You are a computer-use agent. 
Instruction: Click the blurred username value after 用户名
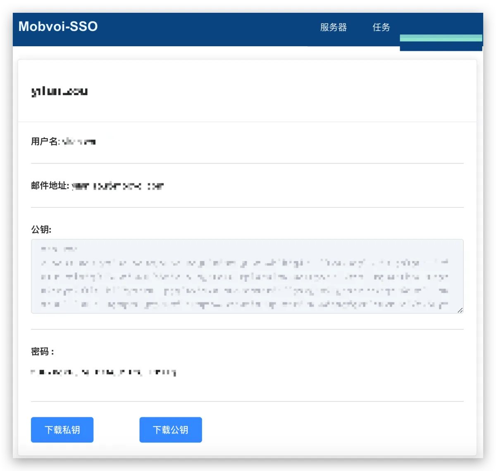coord(79,142)
